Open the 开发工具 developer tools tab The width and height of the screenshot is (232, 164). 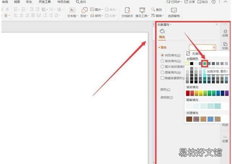[x=45, y=2]
